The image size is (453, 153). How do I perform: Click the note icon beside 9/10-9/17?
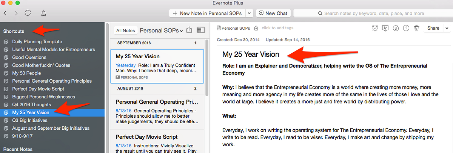[x=6, y=136]
